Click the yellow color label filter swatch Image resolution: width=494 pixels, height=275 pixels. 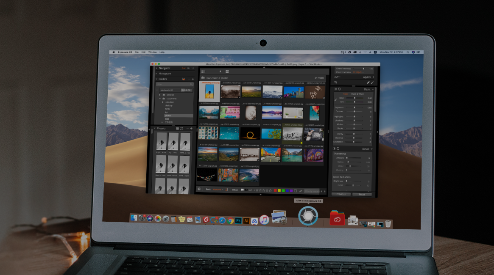tap(280, 190)
